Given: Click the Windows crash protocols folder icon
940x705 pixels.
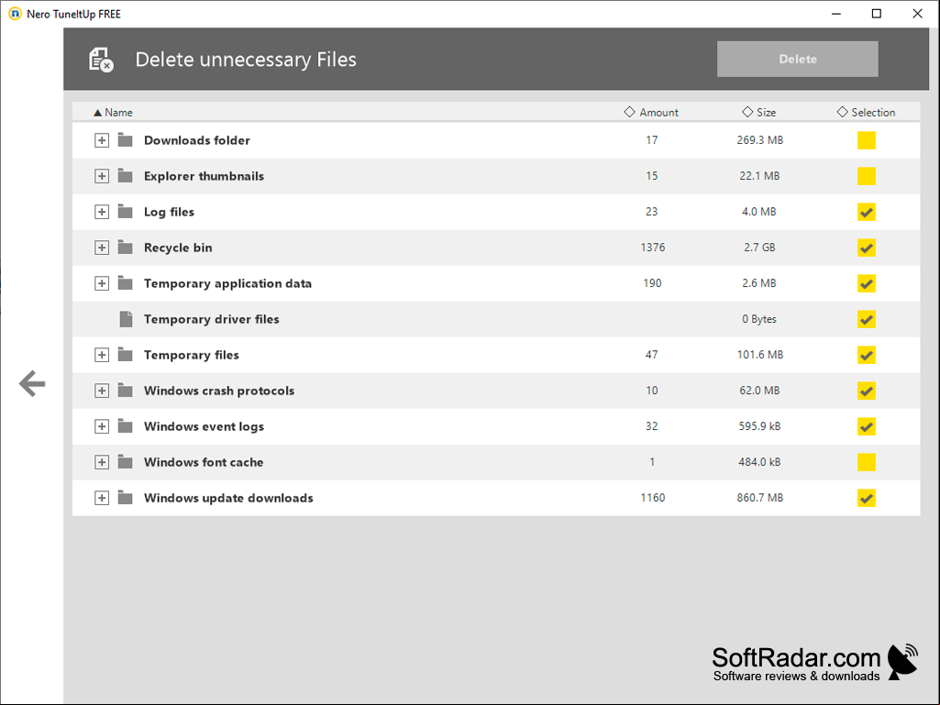Looking at the screenshot, I should tap(126, 391).
